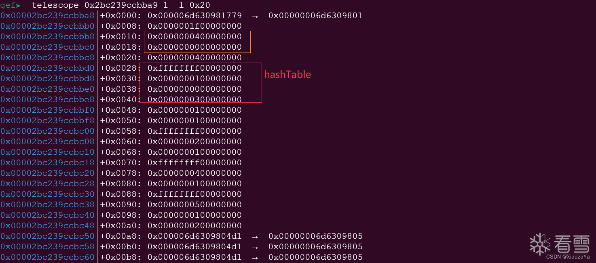Click the green gef prompt arrow
Viewport: 596px width, 263px height.
(19, 5)
